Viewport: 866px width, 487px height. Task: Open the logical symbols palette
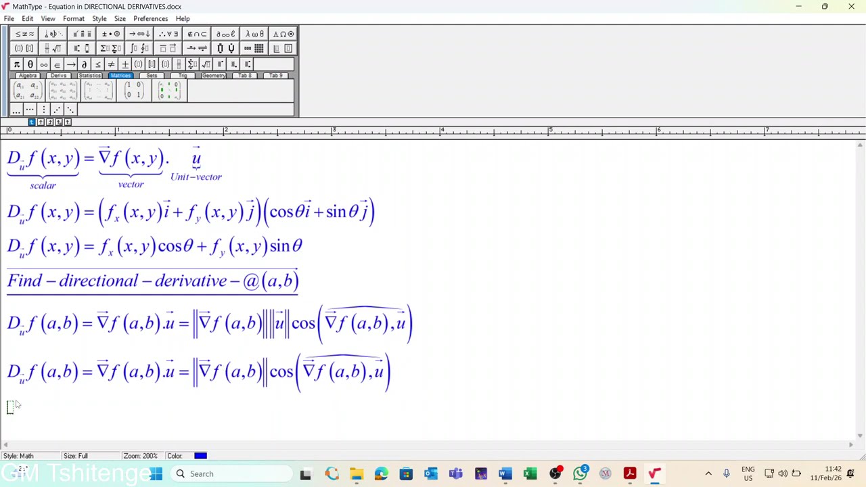(x=168, y=34)
